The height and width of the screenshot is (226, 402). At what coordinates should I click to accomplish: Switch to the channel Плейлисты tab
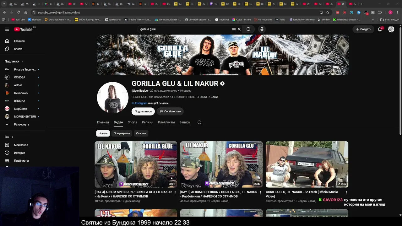tap(166, 122)
